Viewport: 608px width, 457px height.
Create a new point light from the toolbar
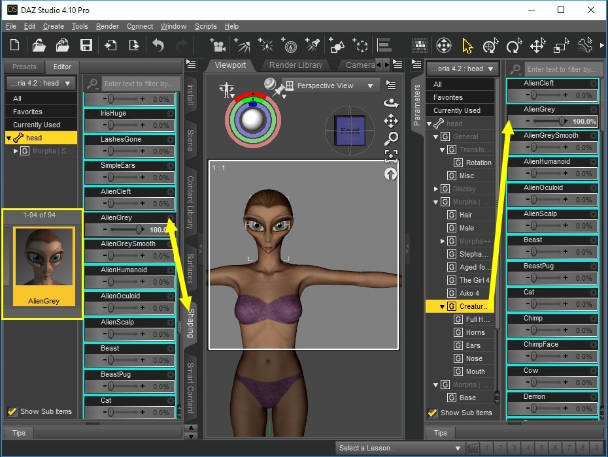[265, 45]
